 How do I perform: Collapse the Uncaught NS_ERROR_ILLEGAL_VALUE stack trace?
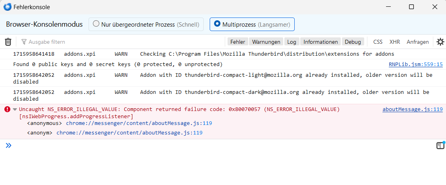[x=15, y=109]
